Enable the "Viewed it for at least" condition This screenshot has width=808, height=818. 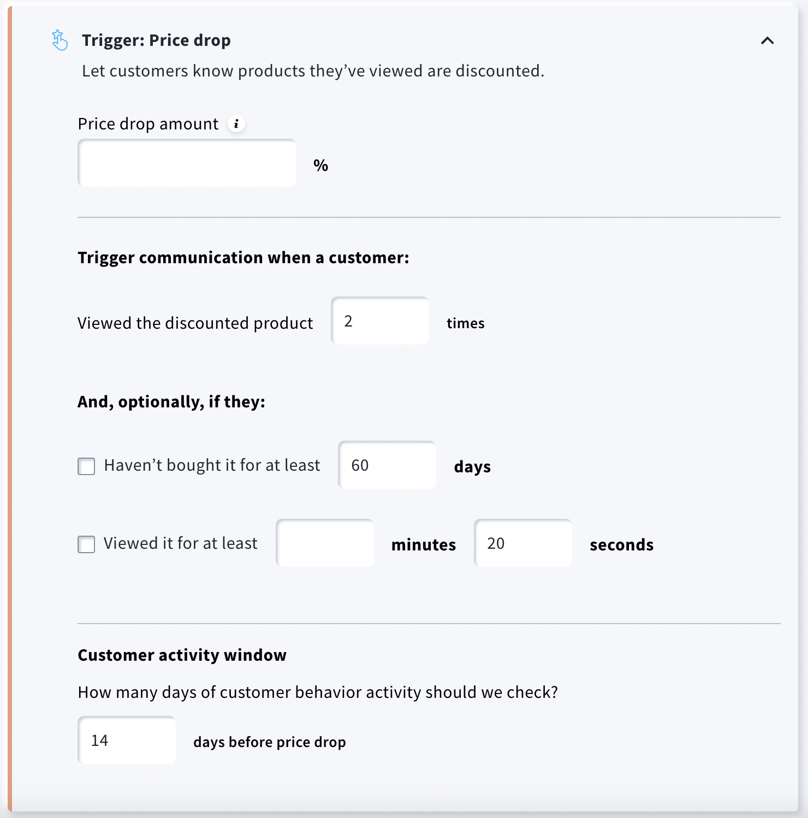[86, 544]
